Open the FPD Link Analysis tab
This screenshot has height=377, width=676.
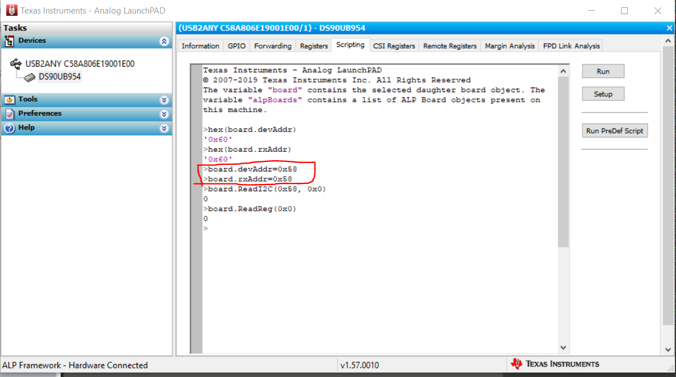coord(571,45)
